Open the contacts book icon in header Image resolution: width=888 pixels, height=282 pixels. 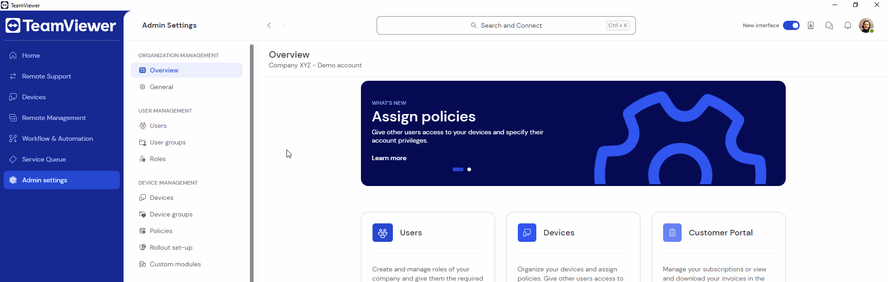(x=811, y=25)
